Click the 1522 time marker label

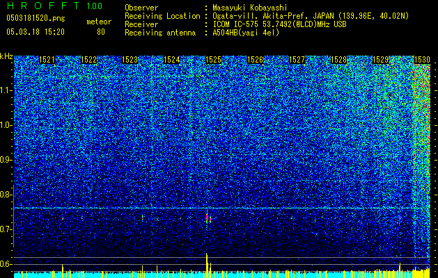88,60
